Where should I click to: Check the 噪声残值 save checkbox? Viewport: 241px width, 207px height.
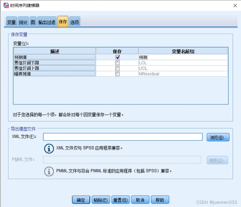(x=117, y=74)
